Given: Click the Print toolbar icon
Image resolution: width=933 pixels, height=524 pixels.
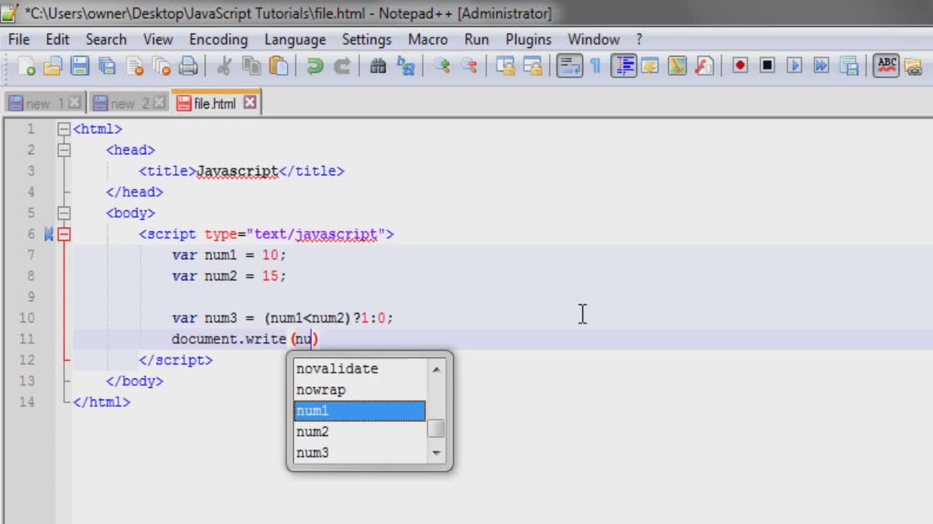Looking at the screenshot, I should [188, 66].
